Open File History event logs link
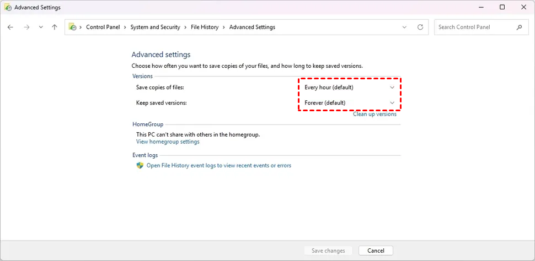 point(218,165)
